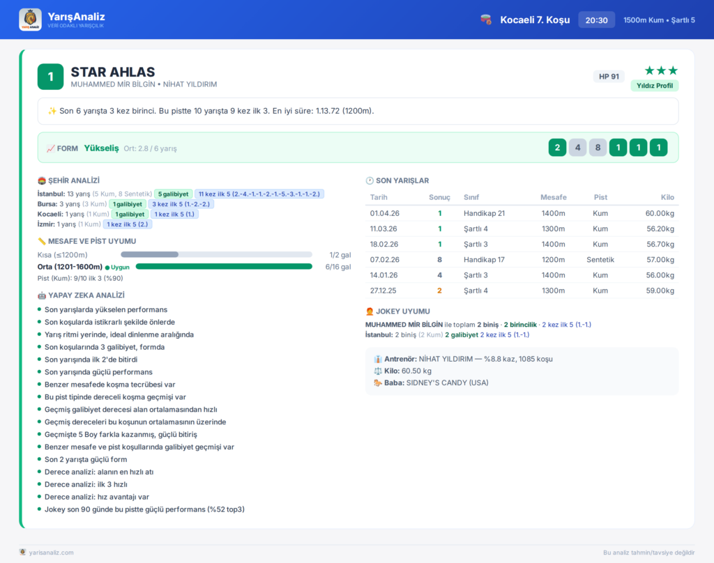
Task: Click the ruler icon beside MESAFE VE PİST UYUMU
Action: point(41,241)
